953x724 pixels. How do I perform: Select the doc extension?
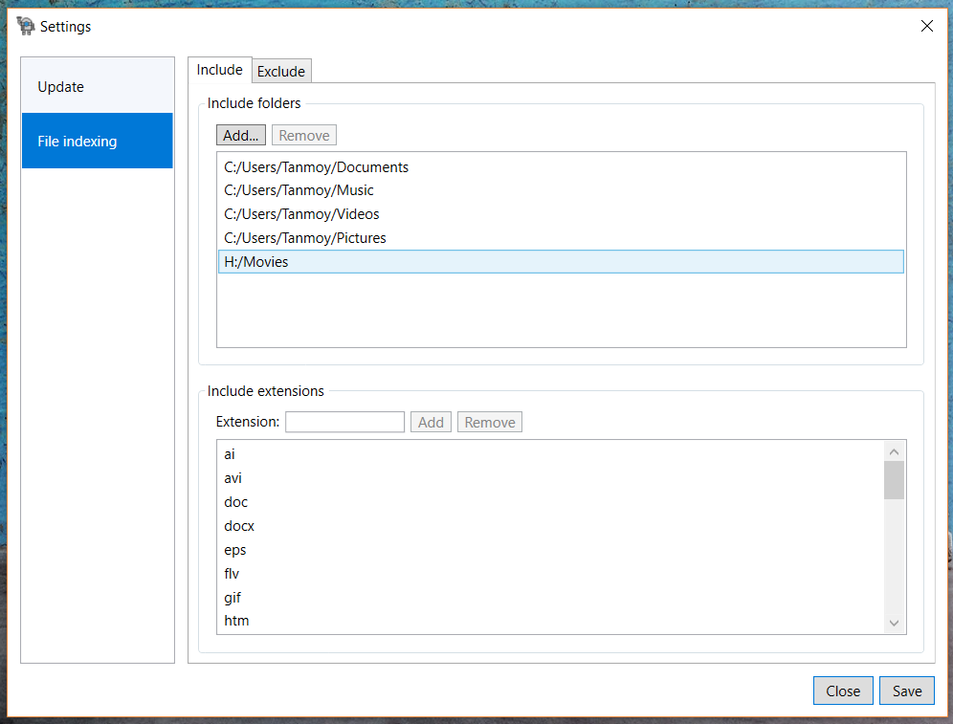[550, 502]
